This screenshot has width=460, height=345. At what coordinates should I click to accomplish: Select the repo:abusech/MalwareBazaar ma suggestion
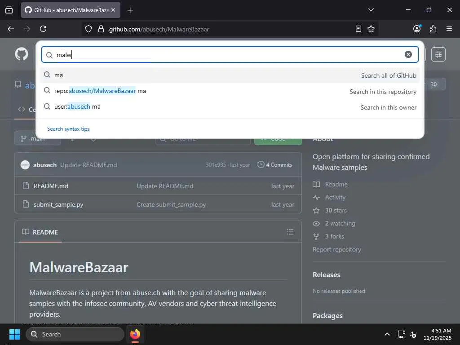(x=230, y=91)
